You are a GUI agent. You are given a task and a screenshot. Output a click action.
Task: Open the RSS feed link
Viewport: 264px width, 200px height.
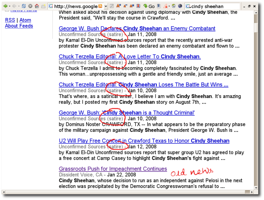click(x=10, y=20)
